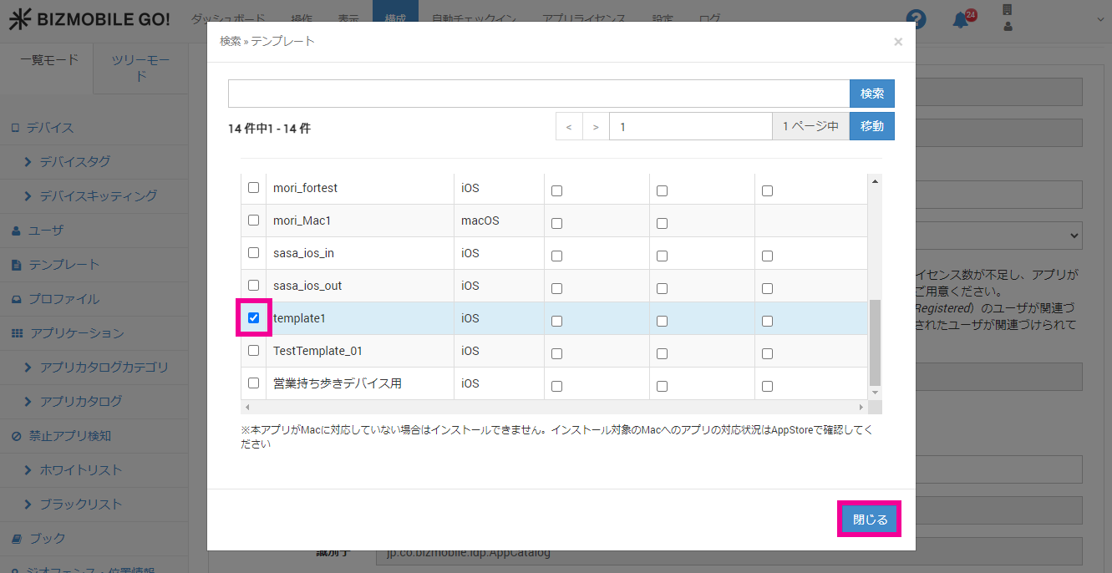This screenshot has width=1112, height=573.
Task: Switch to ツリーモード tab
Action: click(141, 68)
